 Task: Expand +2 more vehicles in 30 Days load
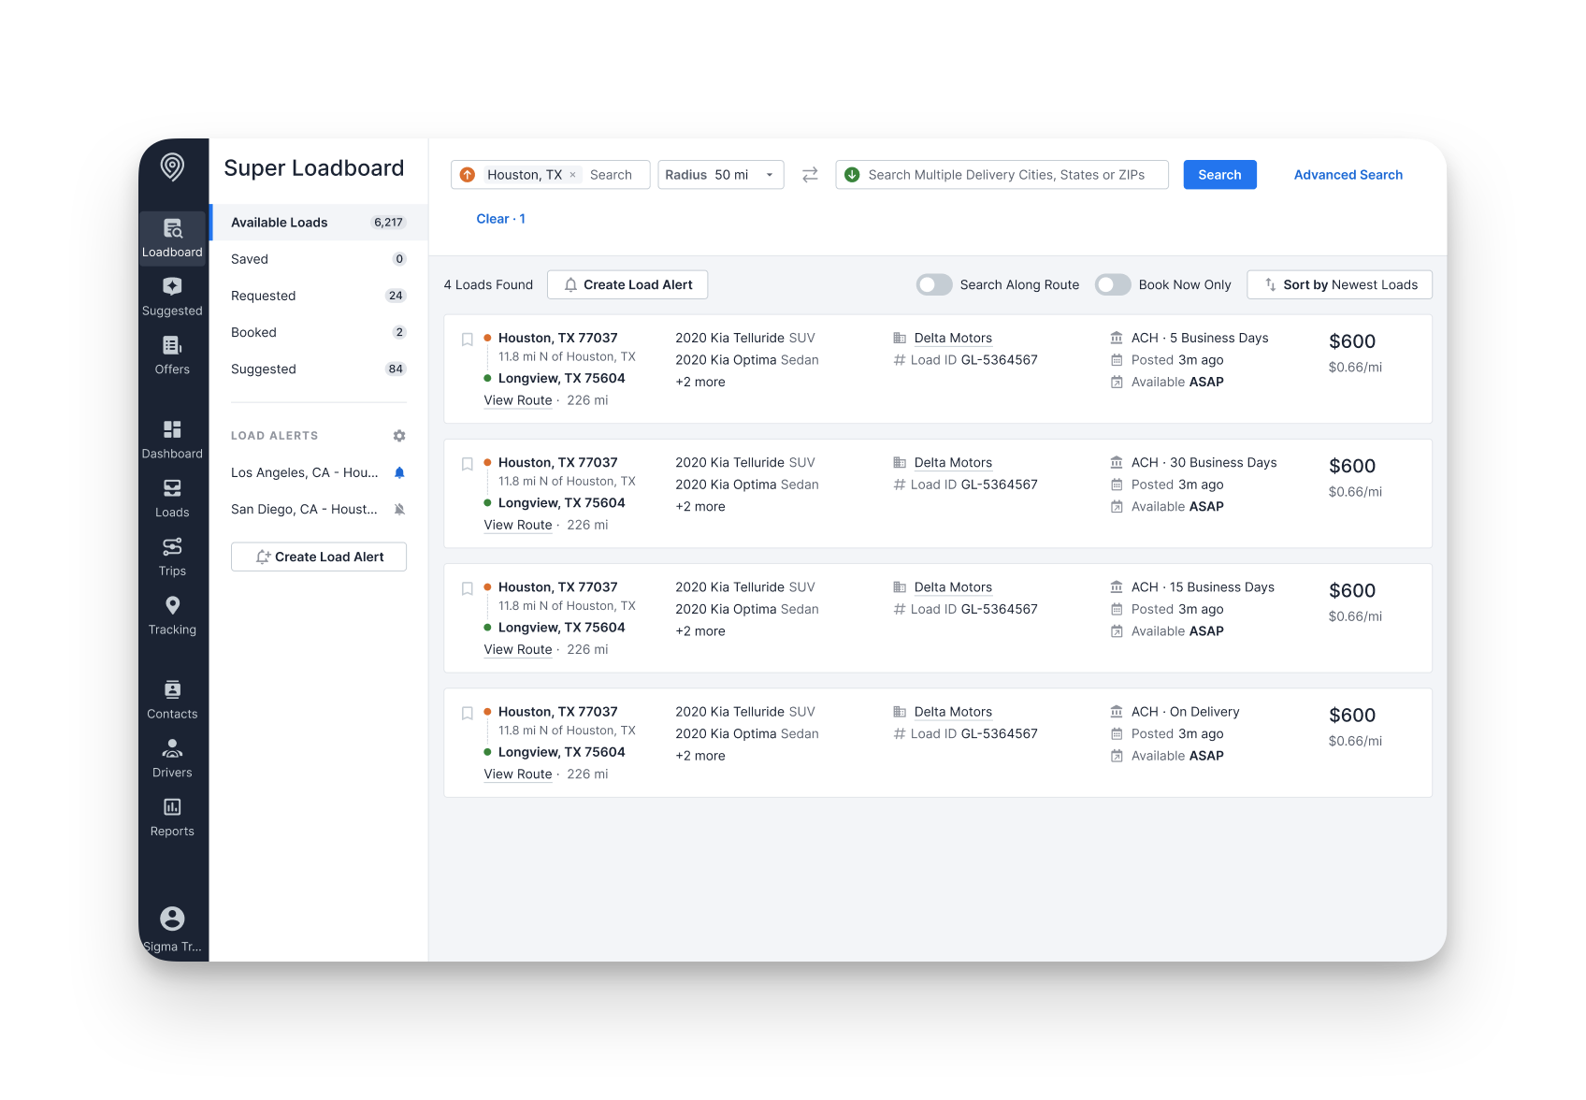[x=700, y=506]
